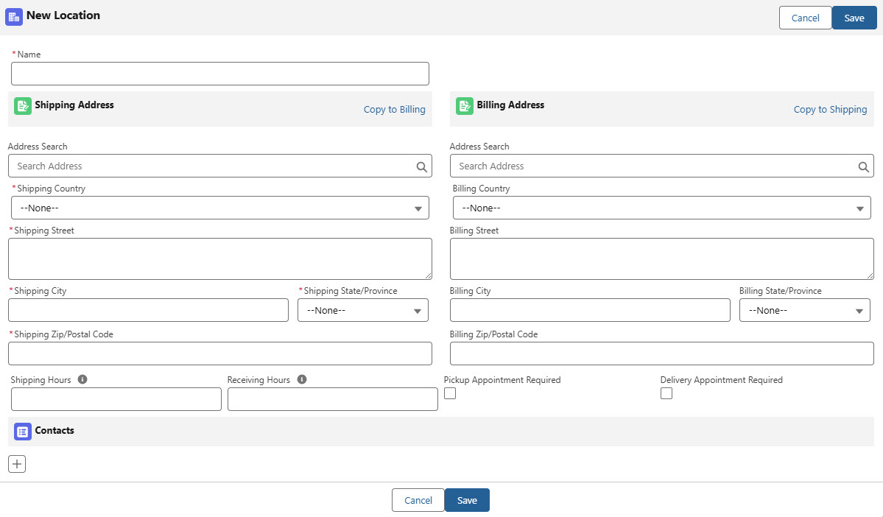Focus the Name input field
883x517 pixels.
click(x=220, y=74)
